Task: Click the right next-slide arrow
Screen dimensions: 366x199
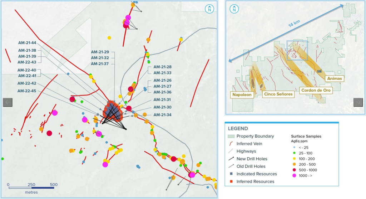Action: pos(358,102)
